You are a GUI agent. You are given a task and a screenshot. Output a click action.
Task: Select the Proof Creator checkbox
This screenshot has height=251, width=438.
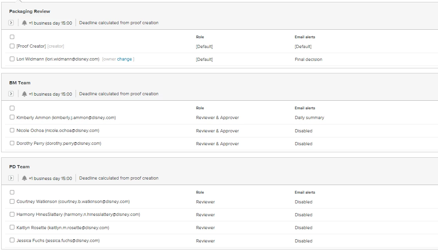click(12, 46)
